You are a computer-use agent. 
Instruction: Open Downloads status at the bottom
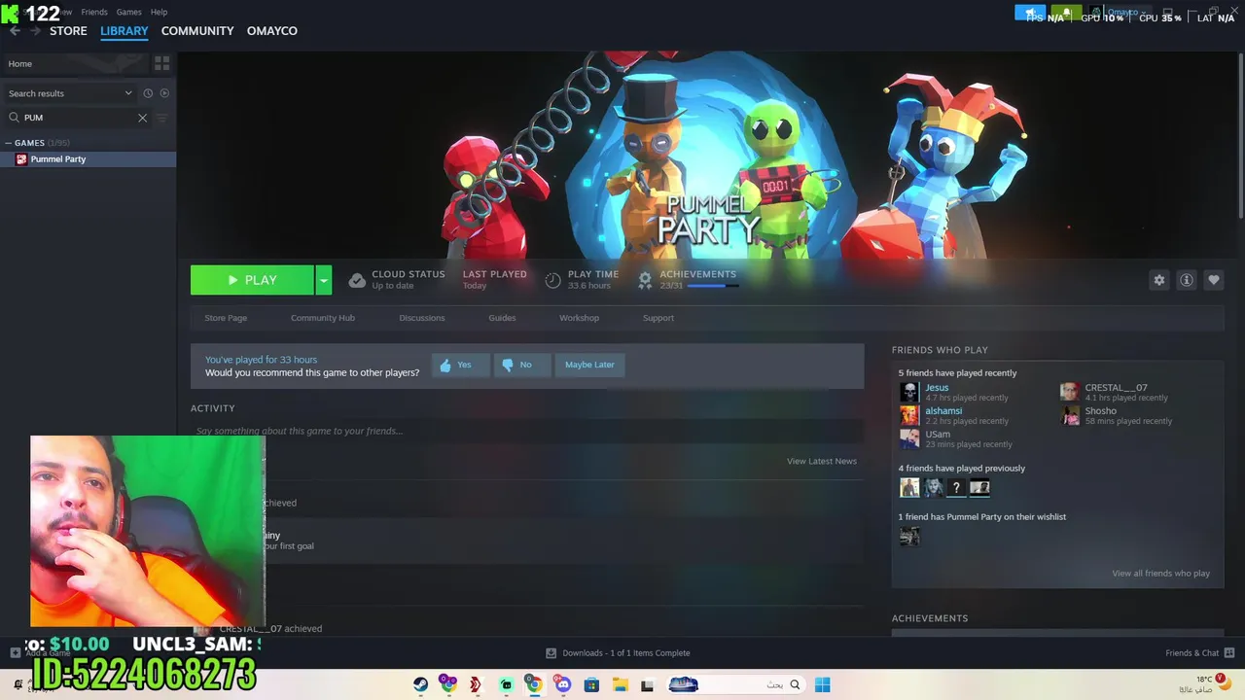click(619, 653)
